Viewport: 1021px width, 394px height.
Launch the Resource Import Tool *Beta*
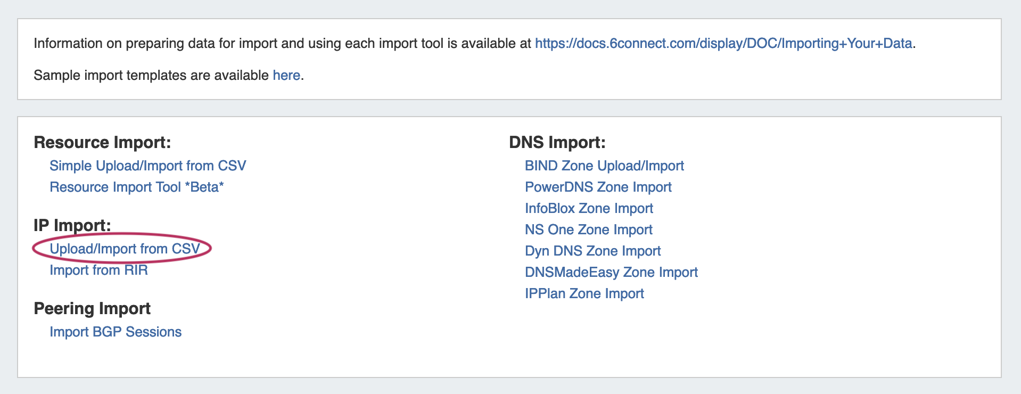(x=136, y=187)
